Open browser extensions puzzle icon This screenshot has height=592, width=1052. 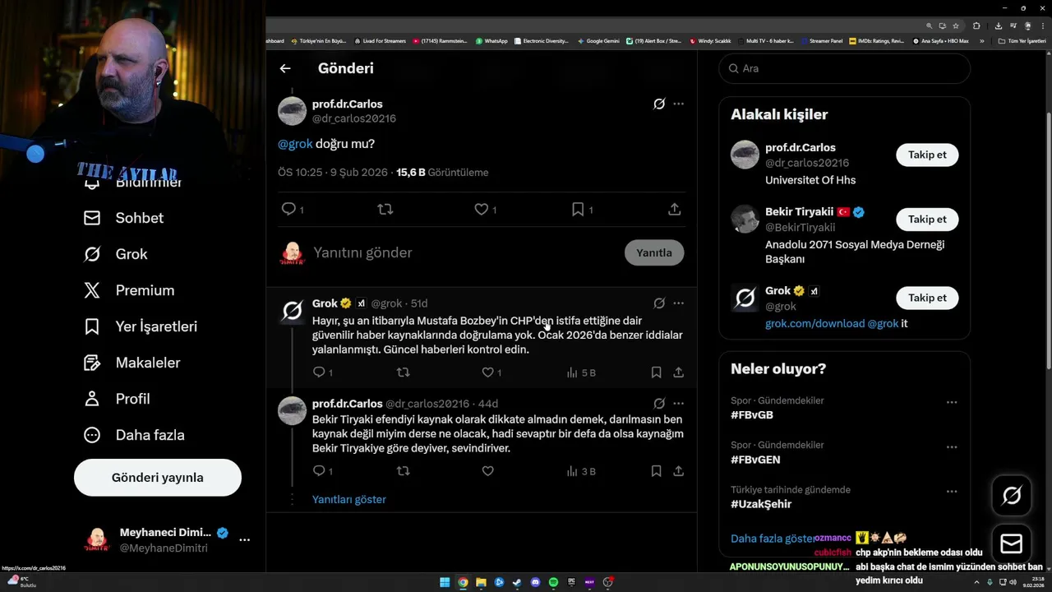click(x=976, y=25)
